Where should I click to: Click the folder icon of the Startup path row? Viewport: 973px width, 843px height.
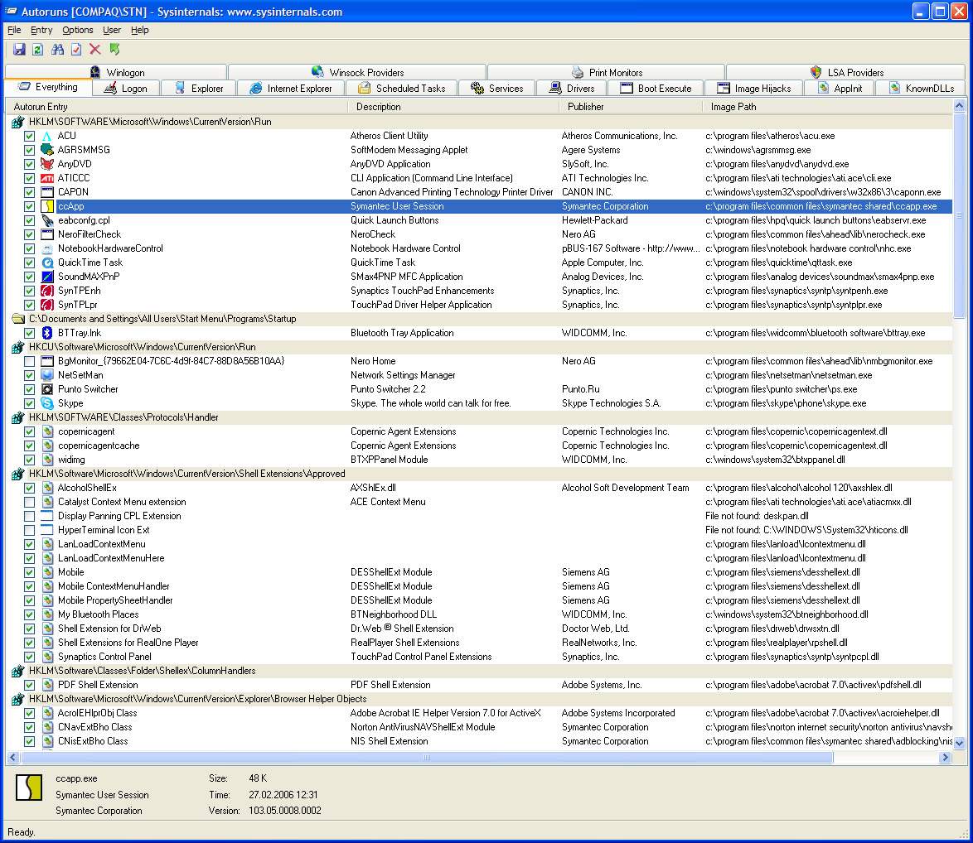tap(18, 319)
